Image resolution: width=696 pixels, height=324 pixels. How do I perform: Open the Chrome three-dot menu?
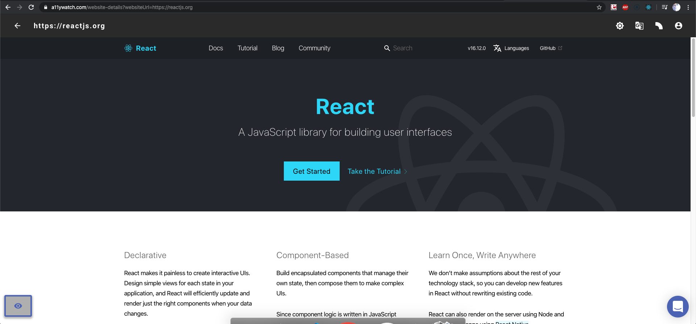(688, 7)
